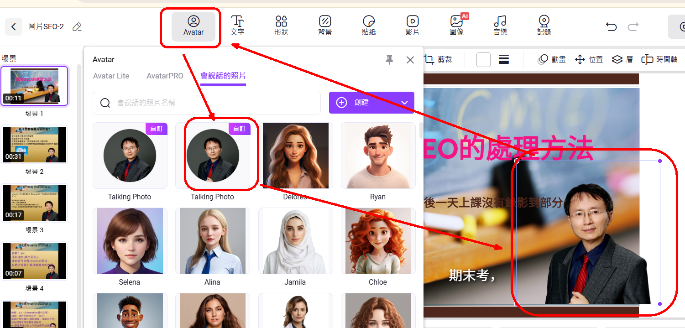
Task: Open the 記錄 record tool
Action: pos(544,26)
